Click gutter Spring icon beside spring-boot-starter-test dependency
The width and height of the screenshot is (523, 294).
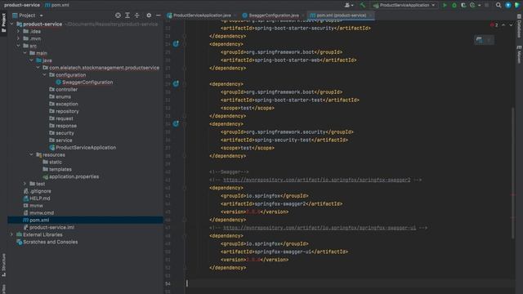tap(176, 83)
